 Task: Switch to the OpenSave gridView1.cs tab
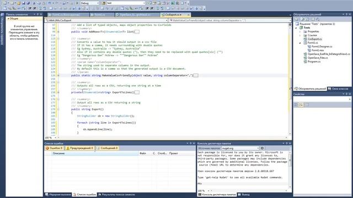coord(137,15)
